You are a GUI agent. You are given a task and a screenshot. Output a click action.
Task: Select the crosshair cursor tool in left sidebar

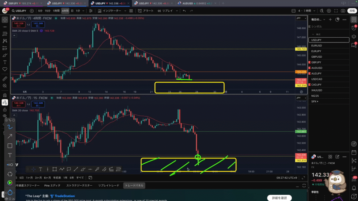(5, 20)
